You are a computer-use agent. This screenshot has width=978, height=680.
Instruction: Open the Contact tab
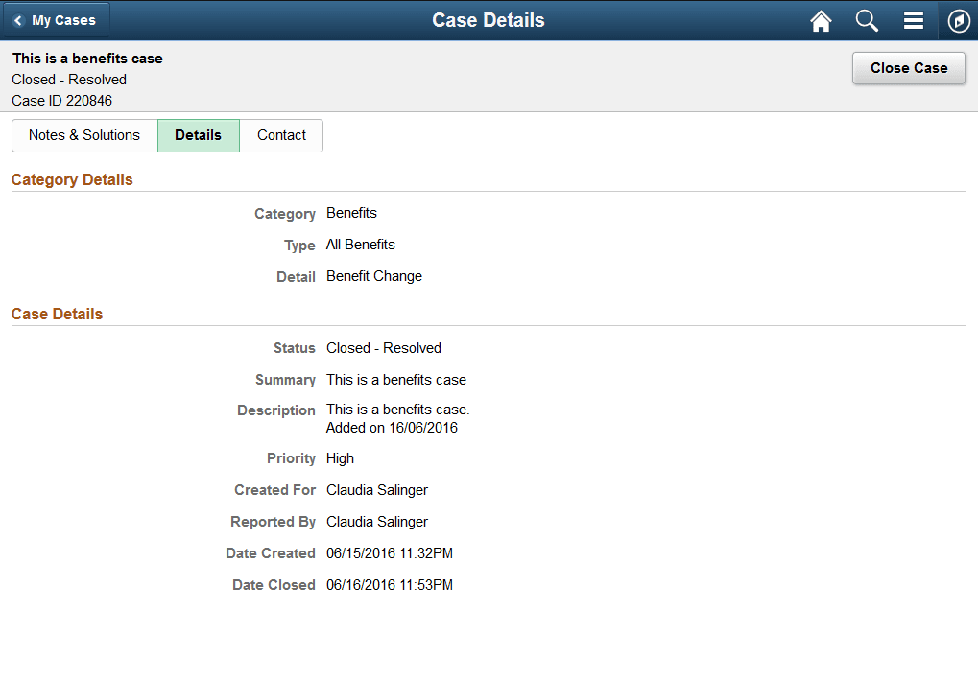[281, 135]
